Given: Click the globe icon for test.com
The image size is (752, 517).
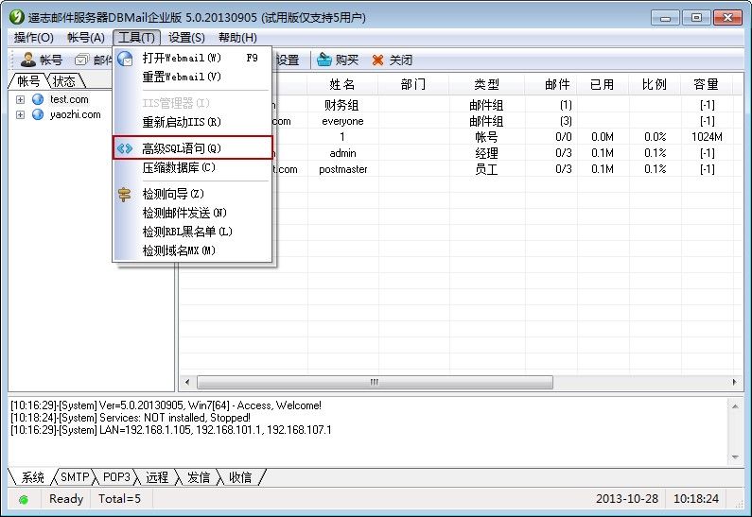Looking at the screenshot, I should coord(38,99).
